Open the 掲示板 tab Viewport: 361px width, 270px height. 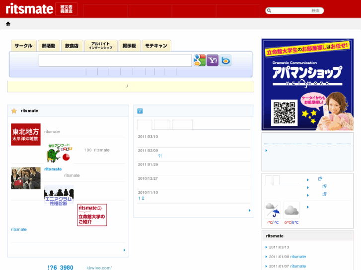click(x=130, y=46)
